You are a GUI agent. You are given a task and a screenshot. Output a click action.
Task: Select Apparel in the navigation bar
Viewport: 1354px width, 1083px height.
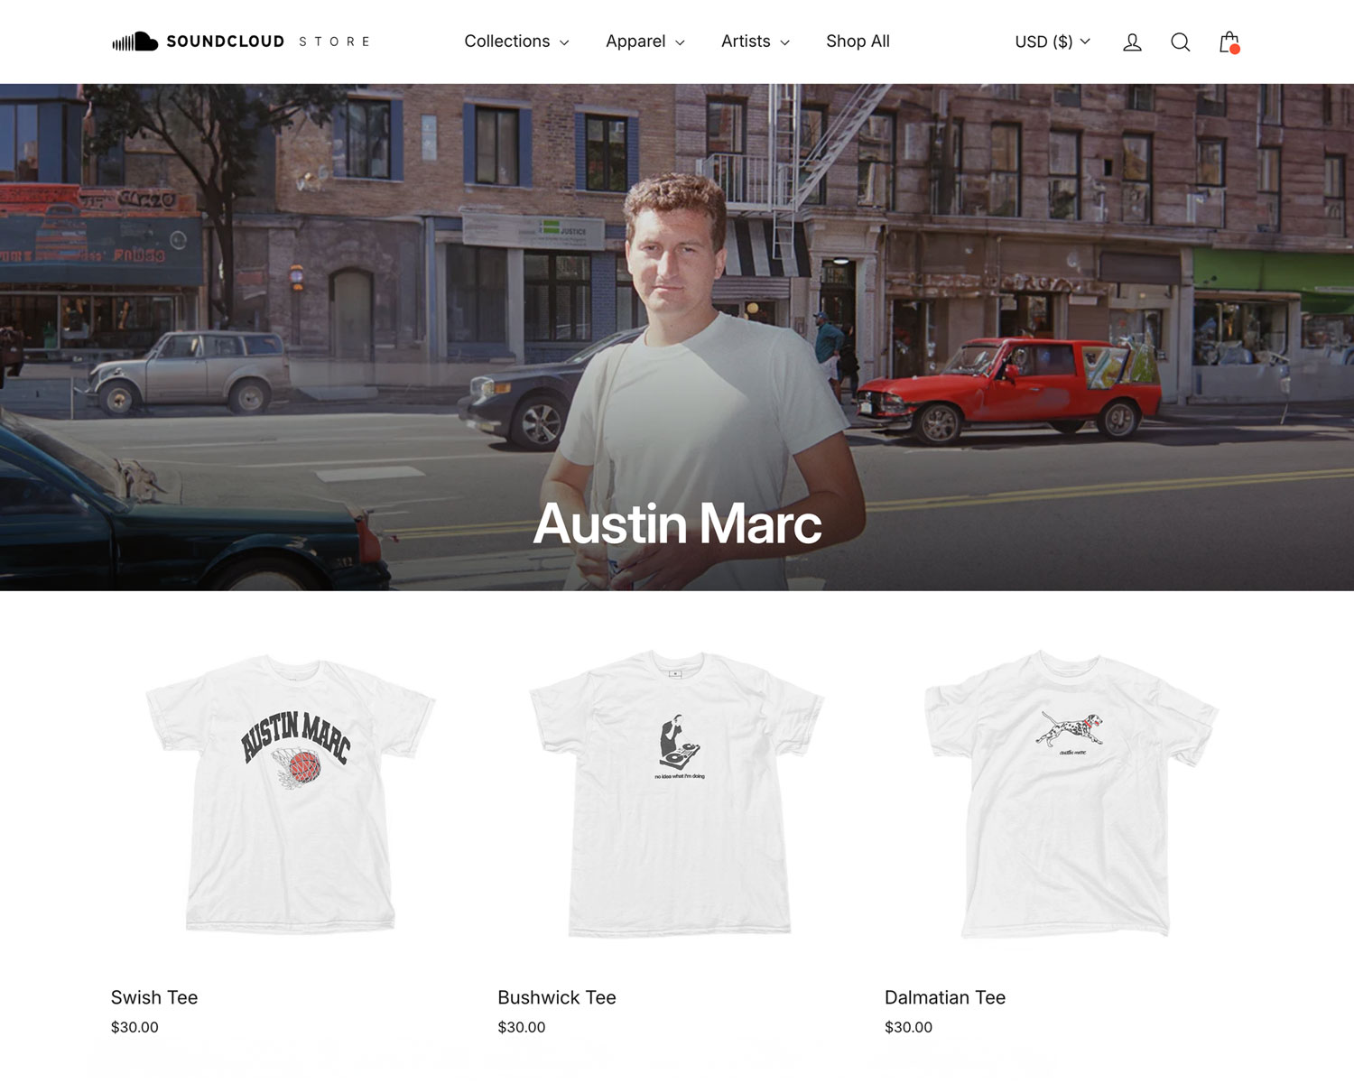636,42
